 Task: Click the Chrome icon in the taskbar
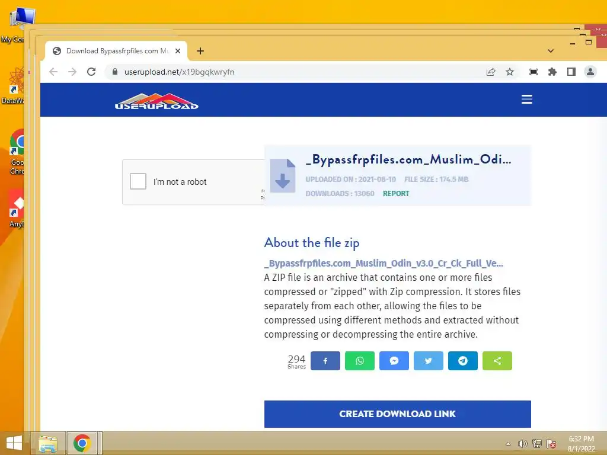click(x=82, y=443)
